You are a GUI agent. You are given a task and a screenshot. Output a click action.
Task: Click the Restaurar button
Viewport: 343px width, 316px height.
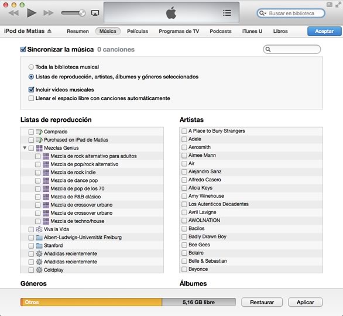coord(262,302)
